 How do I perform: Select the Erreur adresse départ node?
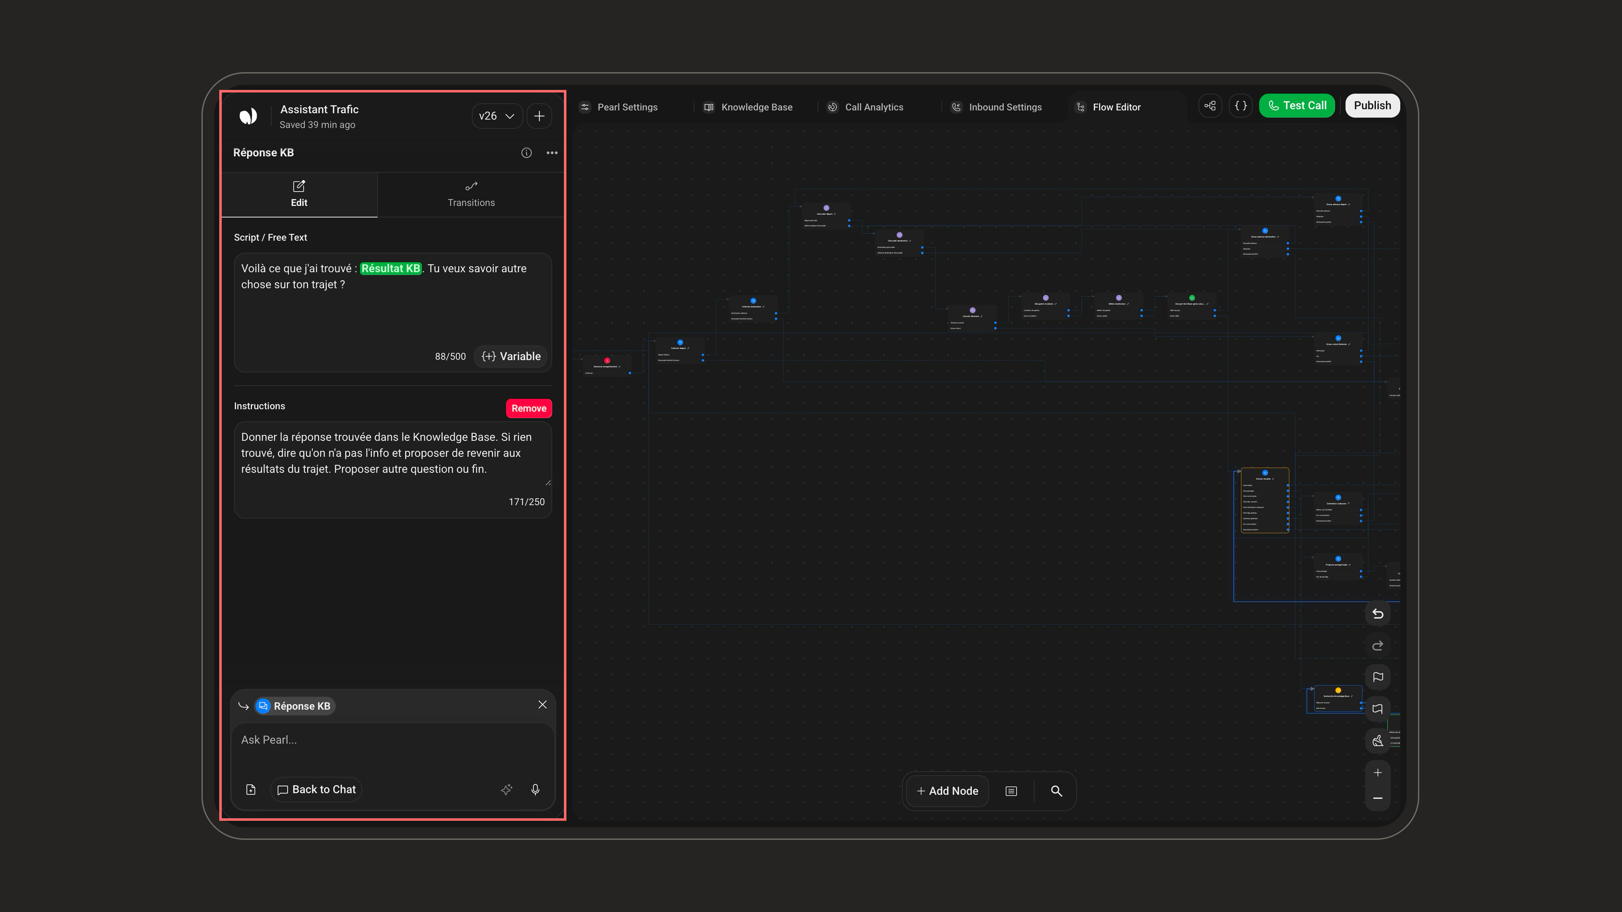tap(1338, 210)
